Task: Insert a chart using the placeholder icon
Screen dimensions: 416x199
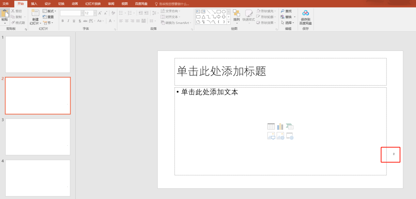Action: (x=280, y=126)
